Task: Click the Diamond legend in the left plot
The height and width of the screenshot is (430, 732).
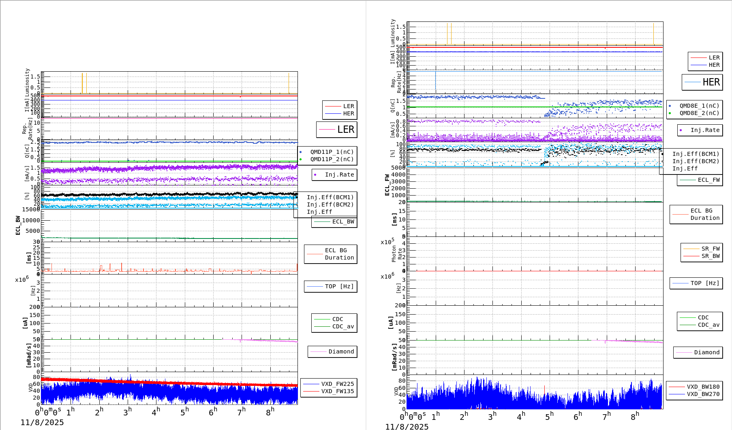Action: click(x=332, y=351)
